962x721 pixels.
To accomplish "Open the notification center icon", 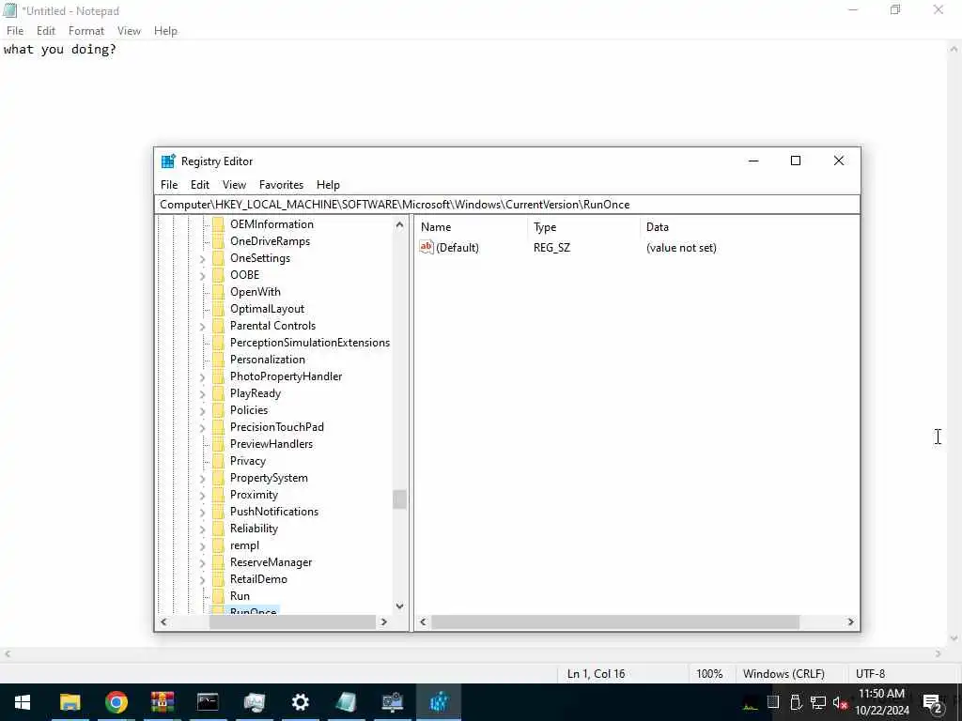I will (932, 703).
